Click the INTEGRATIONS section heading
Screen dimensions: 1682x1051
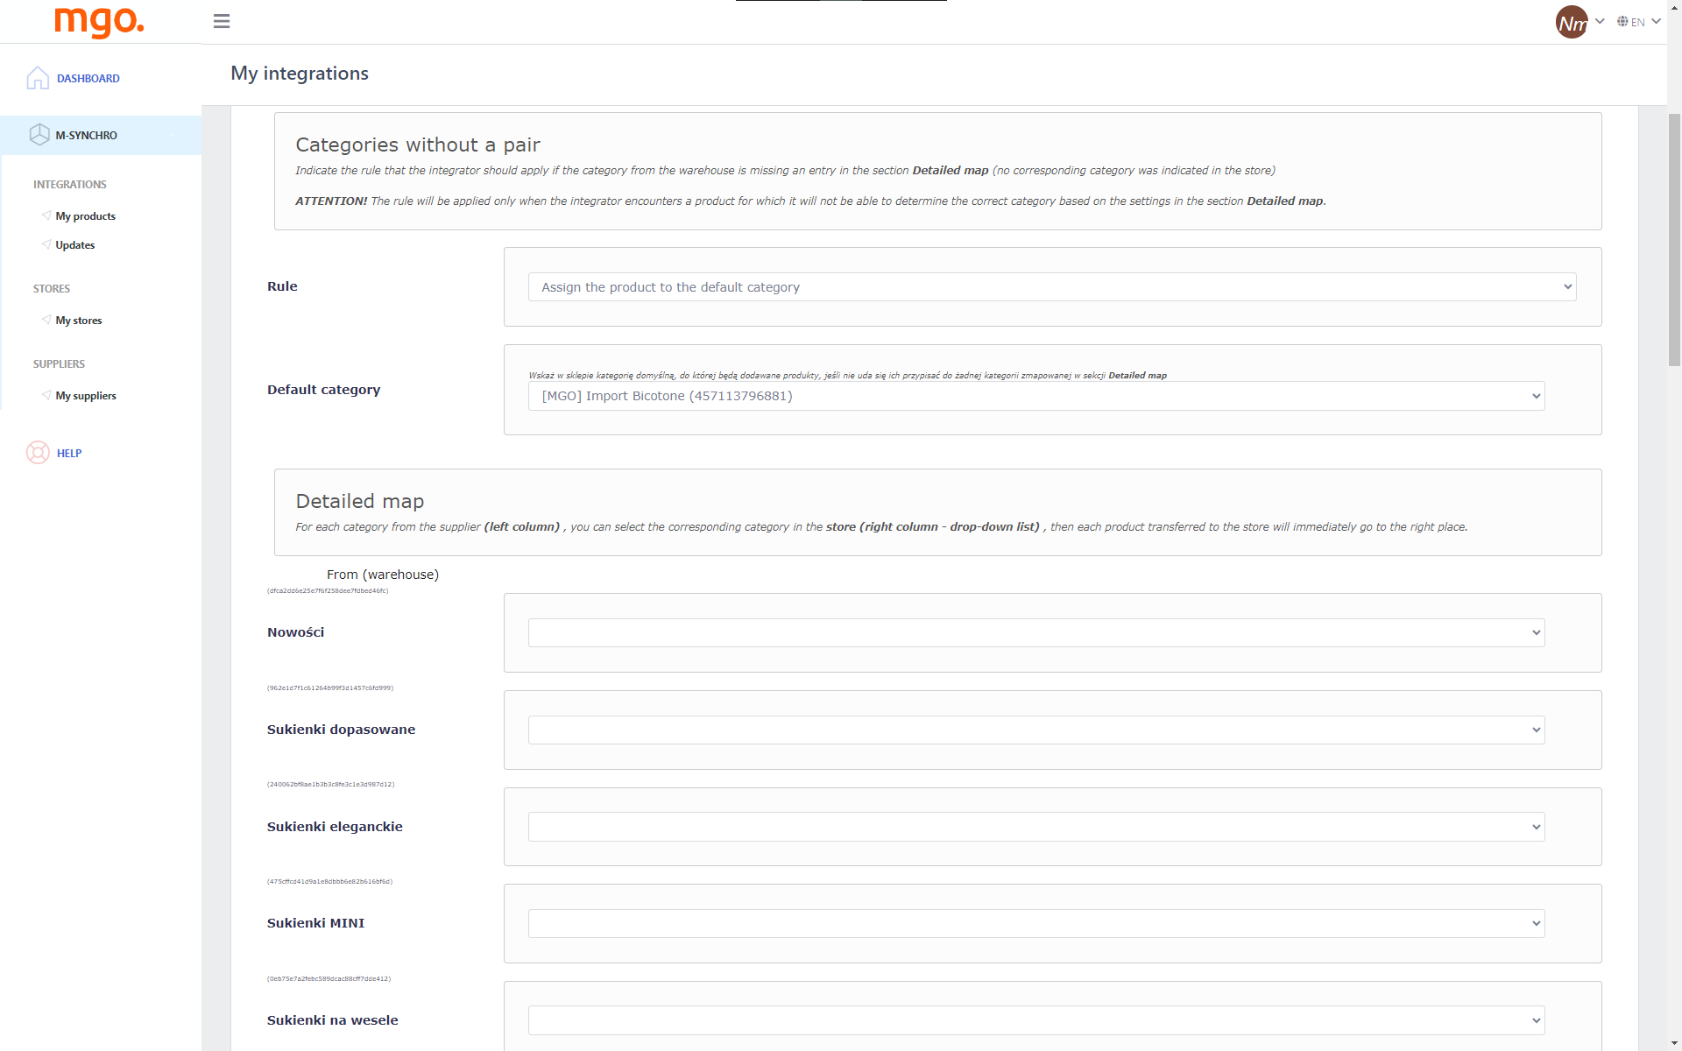70,185
